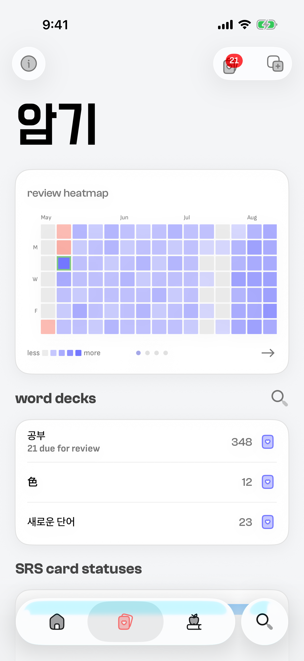Screen dimensions: 304x661
Task: Search word decks with magnifier icon
Action: 279,398
